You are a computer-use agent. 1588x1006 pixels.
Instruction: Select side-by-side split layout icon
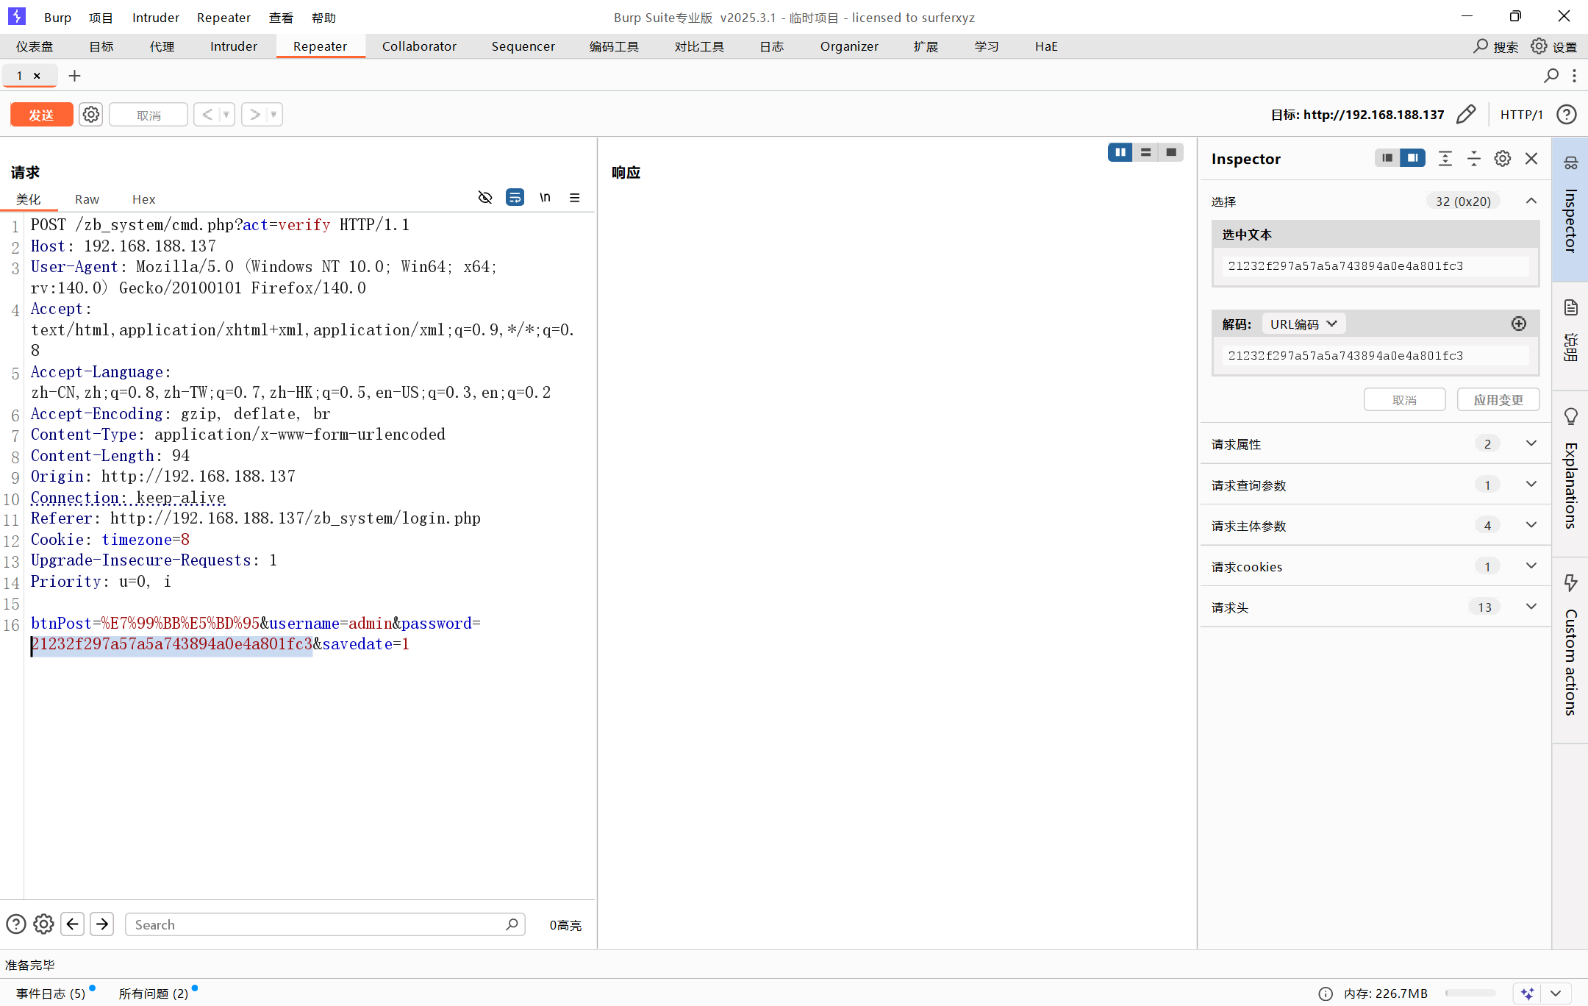pyautogui.click(x=1120, y=152)
